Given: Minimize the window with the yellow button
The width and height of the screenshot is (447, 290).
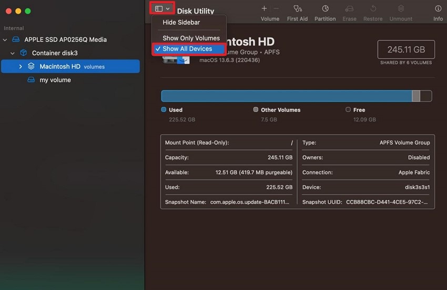Looking at the screenshot, I should [x=18, y=11].
